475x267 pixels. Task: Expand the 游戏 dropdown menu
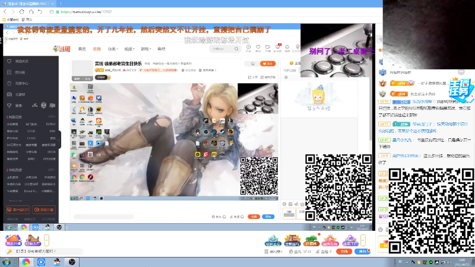(145, 49)
